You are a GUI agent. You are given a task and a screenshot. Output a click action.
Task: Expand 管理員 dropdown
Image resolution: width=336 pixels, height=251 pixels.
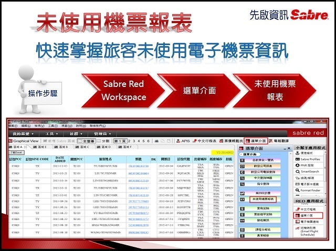(x=102, y=134)
